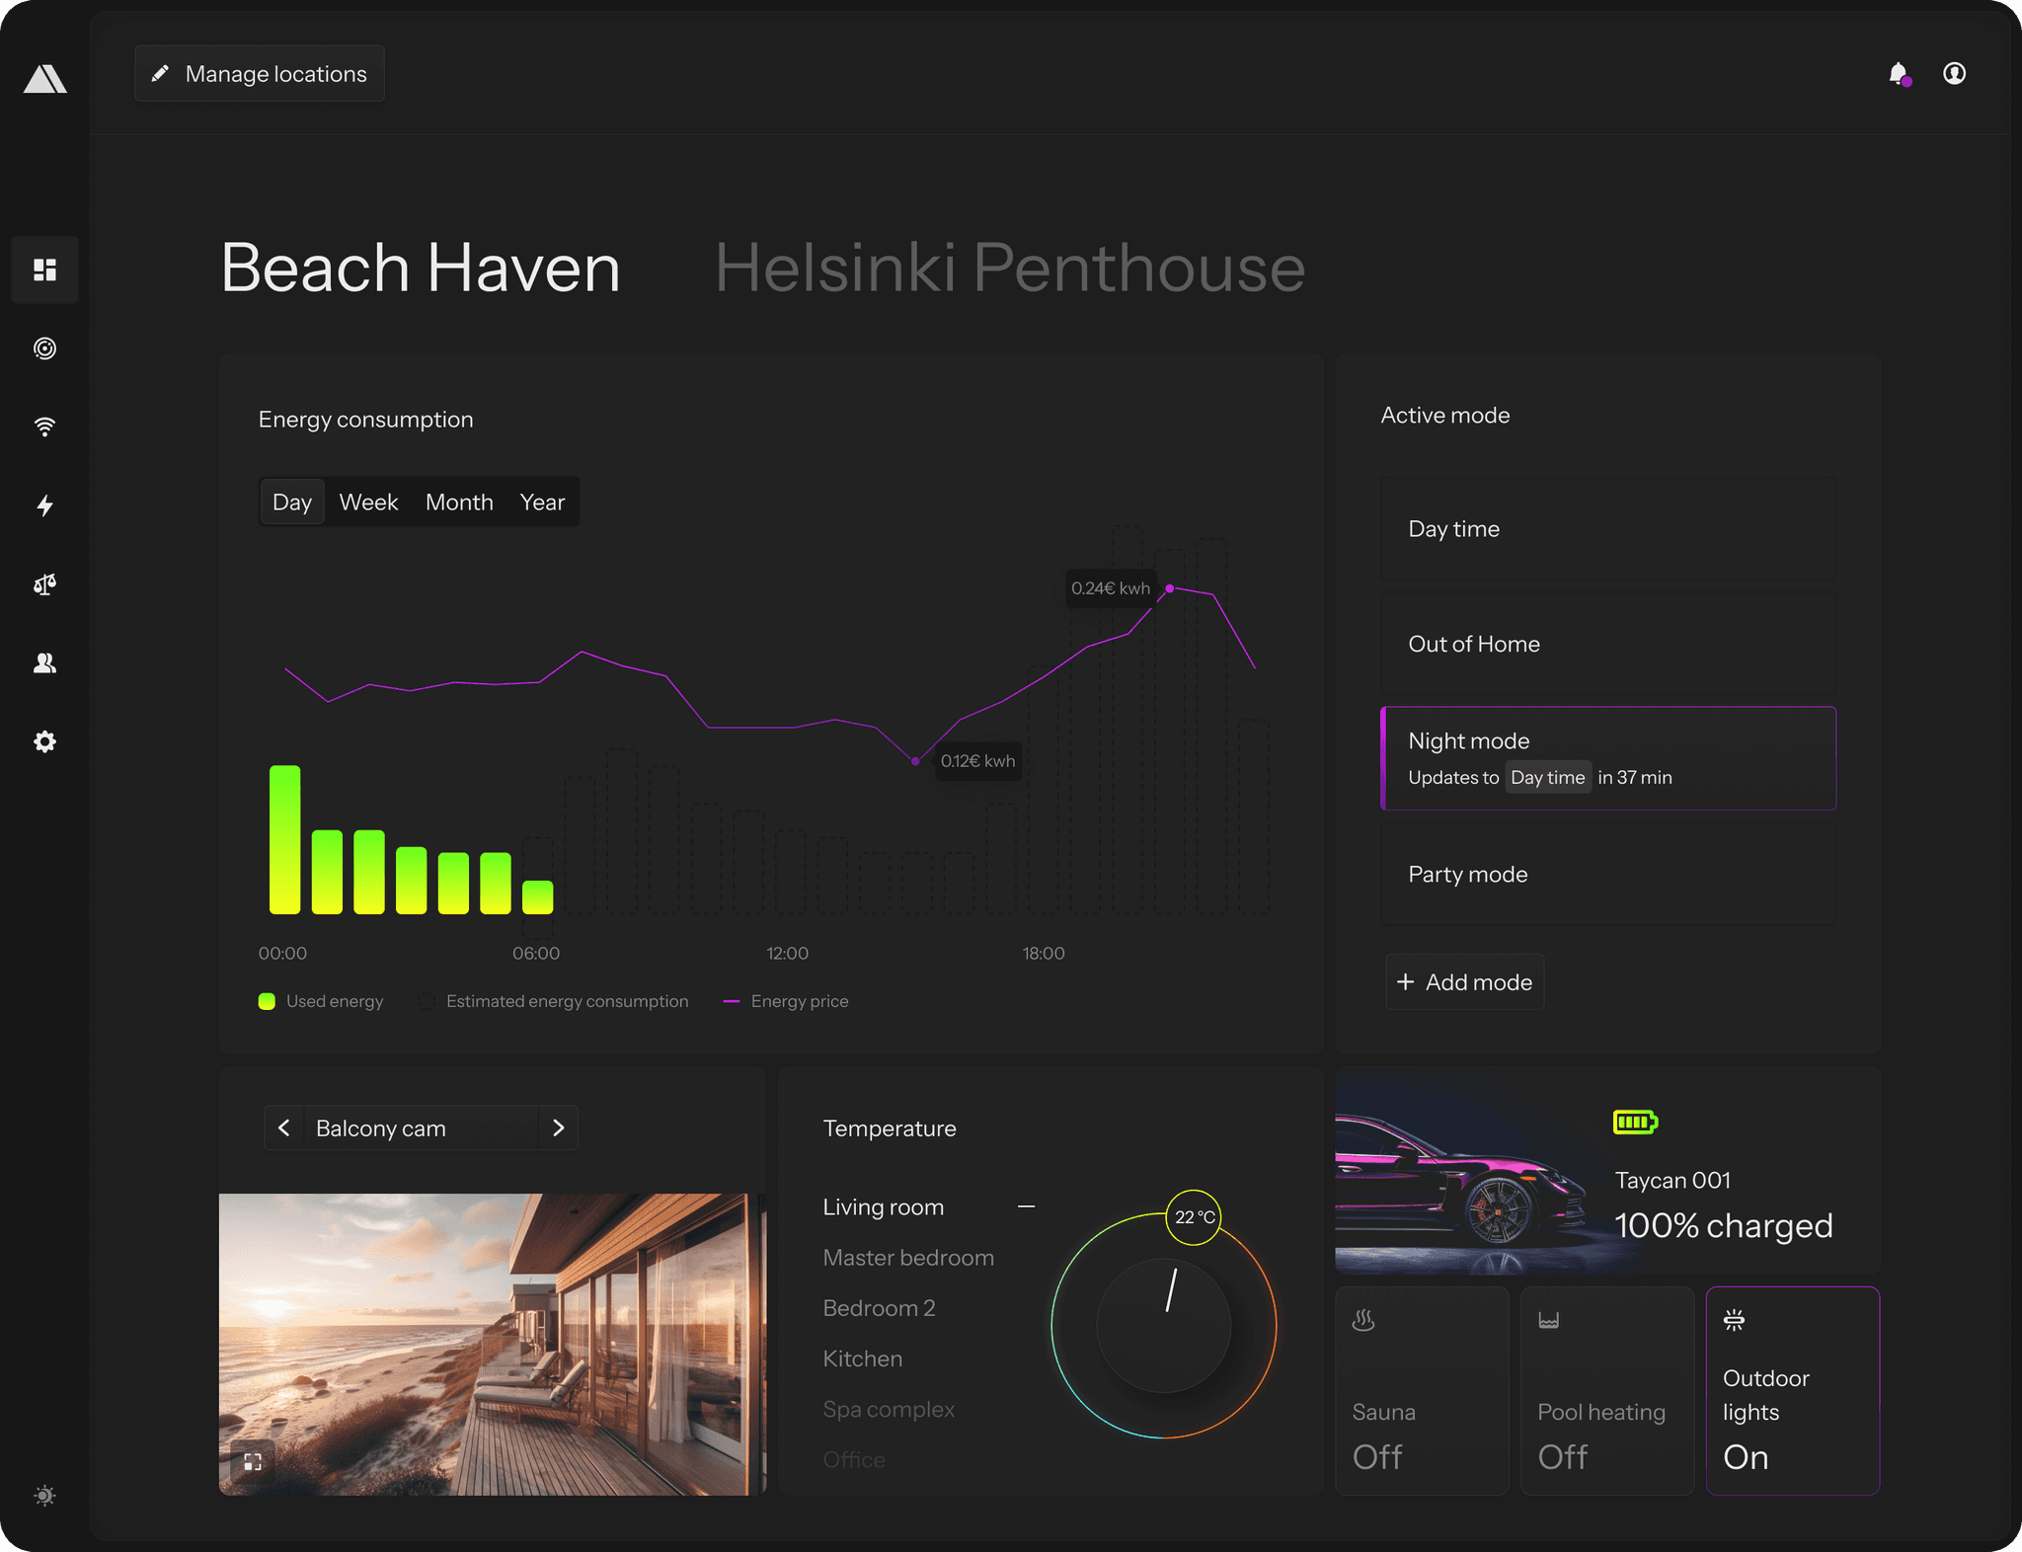The image size is (2022, 1552).
Task: Navigate to previous balcony cam view
Action: [x=282, y=1126]
